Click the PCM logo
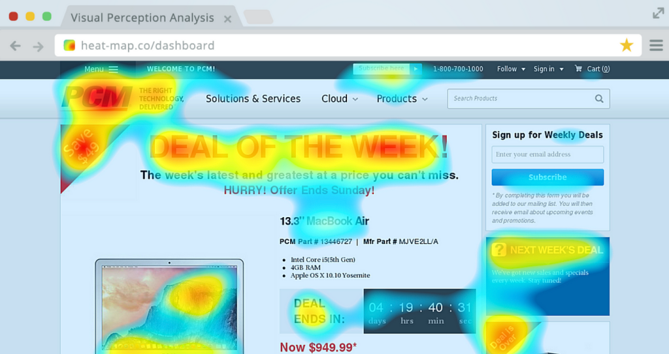669x354 pixels. (97, 98)
